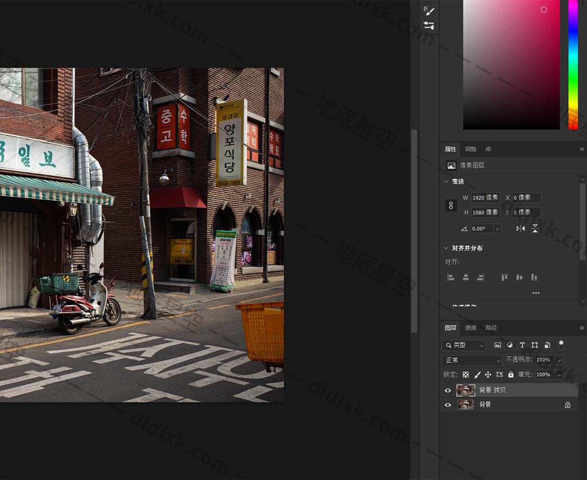Open the 类型 layer filter dropdown
Viewport: 587px width, 480px height.
click(x=464, y=345)
